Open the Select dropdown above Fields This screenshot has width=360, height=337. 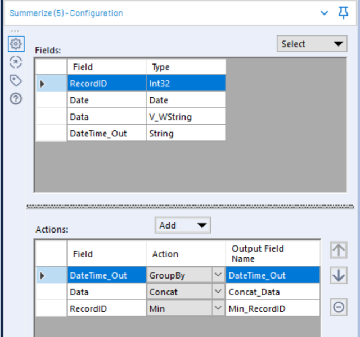(x=312, y=44)
